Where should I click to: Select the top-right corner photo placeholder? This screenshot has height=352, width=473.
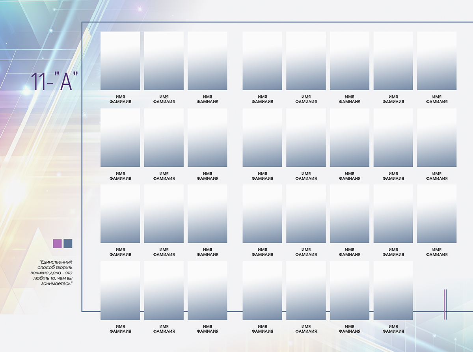[x=437, y=61]
